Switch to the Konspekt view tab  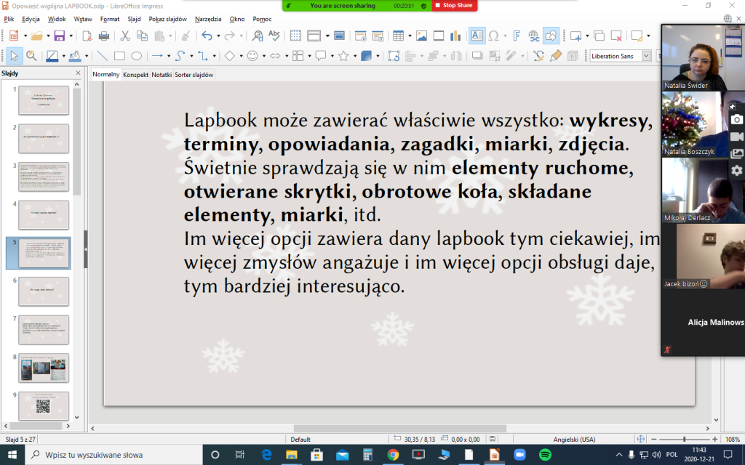(x=135, y=75)
